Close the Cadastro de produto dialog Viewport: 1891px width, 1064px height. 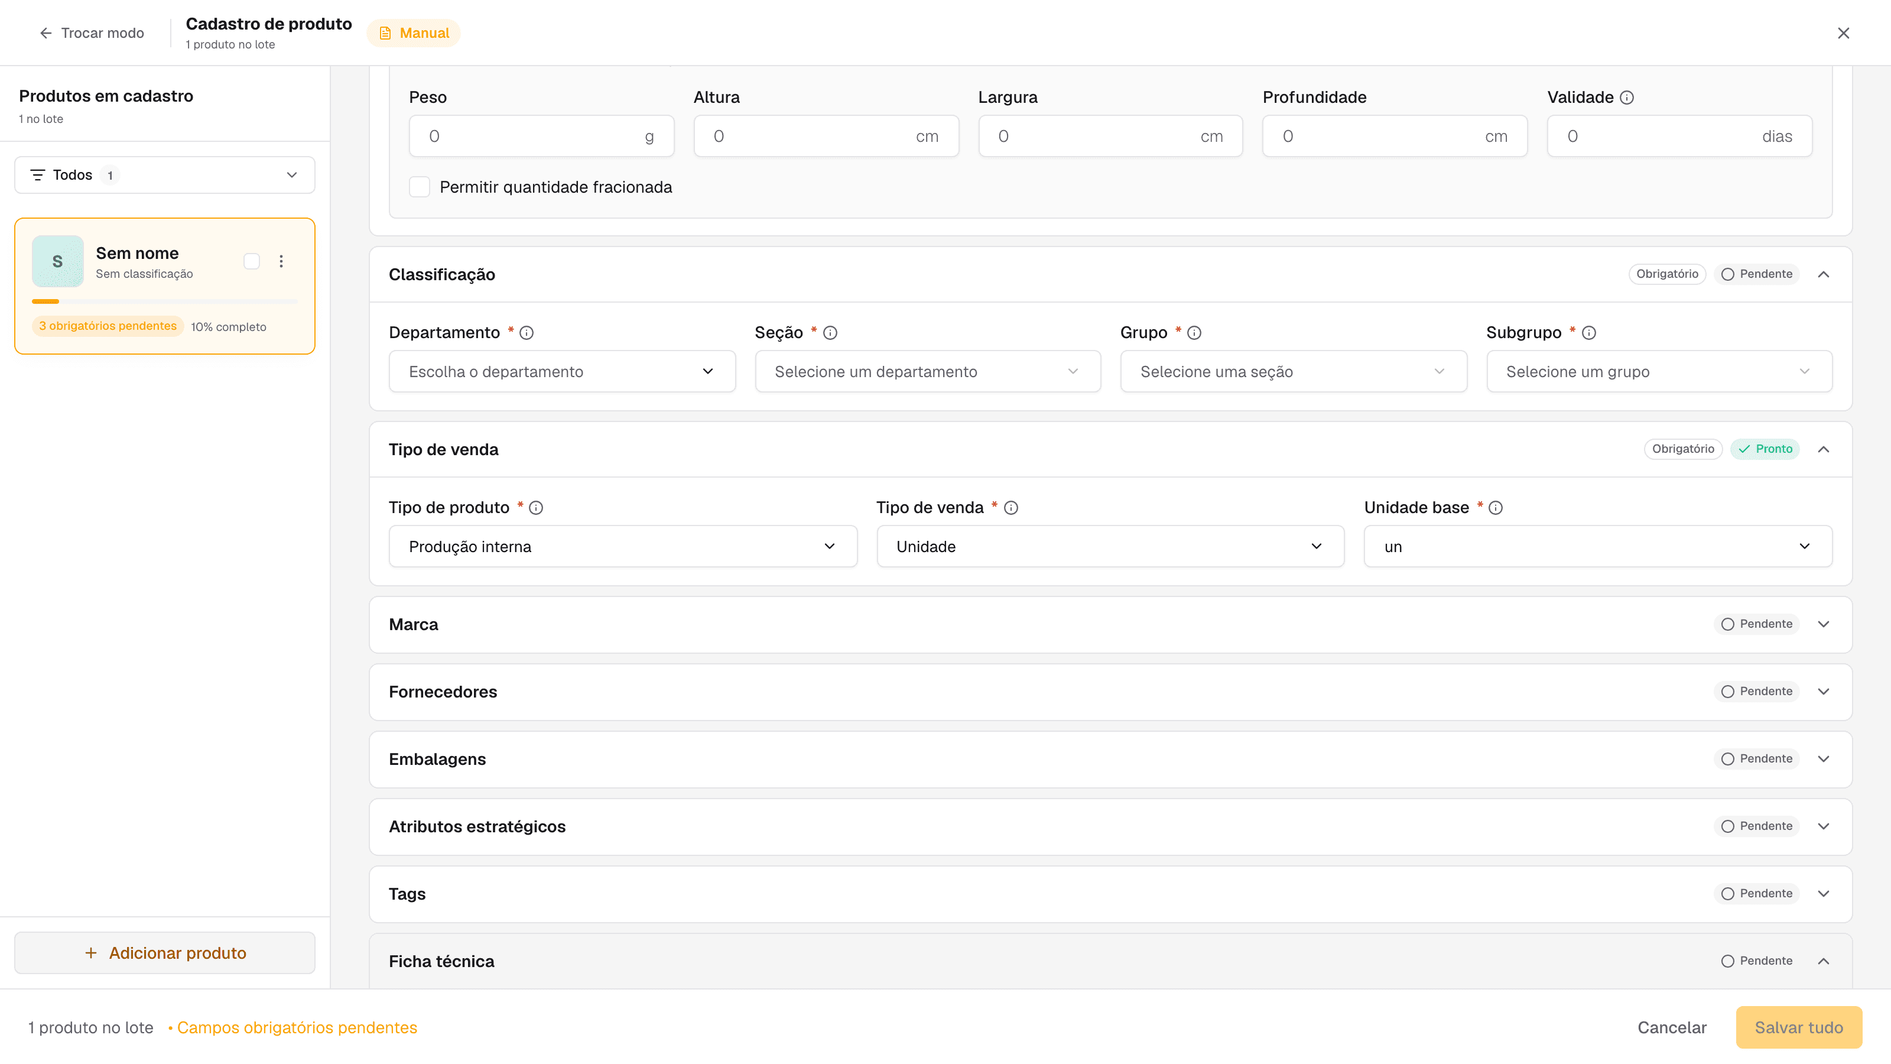point(1843,33)
